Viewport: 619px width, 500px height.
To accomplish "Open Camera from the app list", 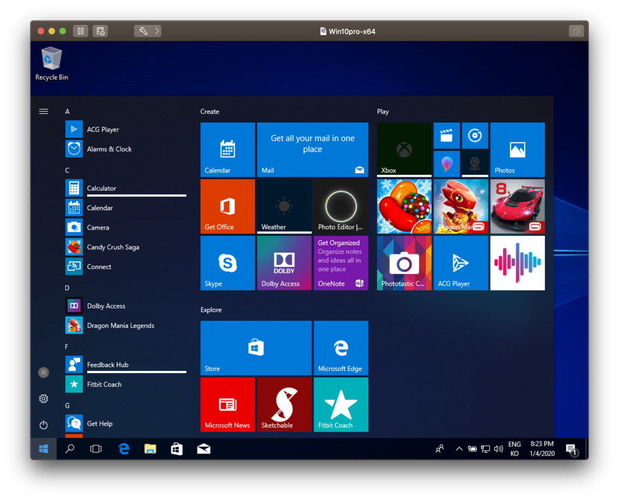I will point(126,227).
